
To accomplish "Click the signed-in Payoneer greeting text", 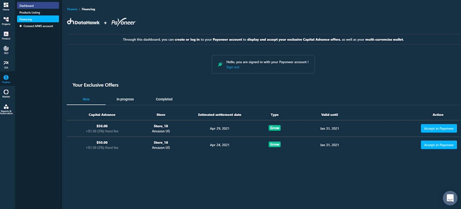I will click(267, 62).
